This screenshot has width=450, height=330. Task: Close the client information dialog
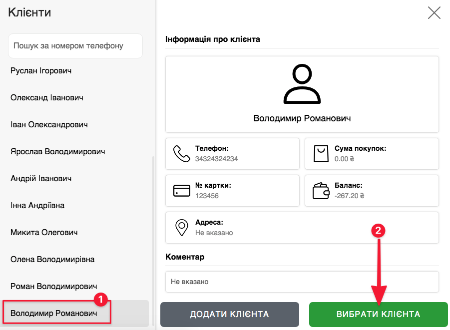434,13
